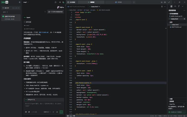Expand the 思考过程 thinking section
Image resolution: width=187 pixels, height=117 pixels.
[x=28, y=22]
